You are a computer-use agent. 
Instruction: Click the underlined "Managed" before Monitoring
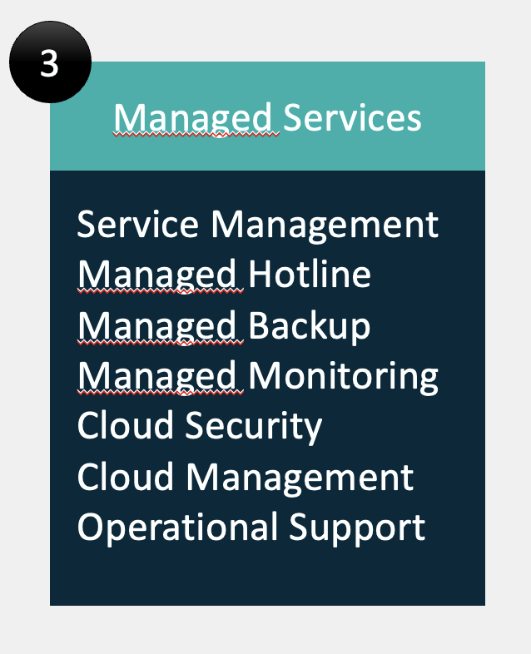click(x=158, y=378)
